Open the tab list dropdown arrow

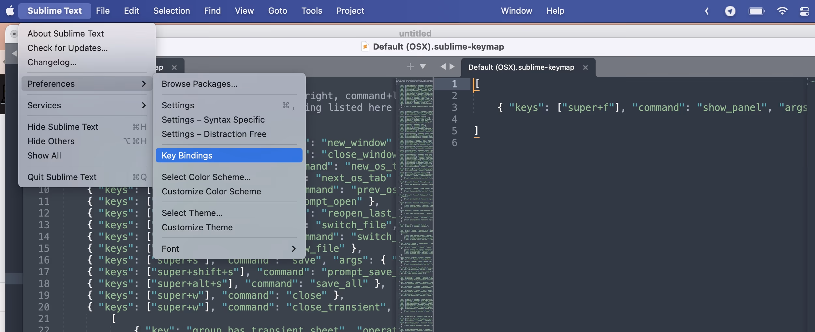423,67
